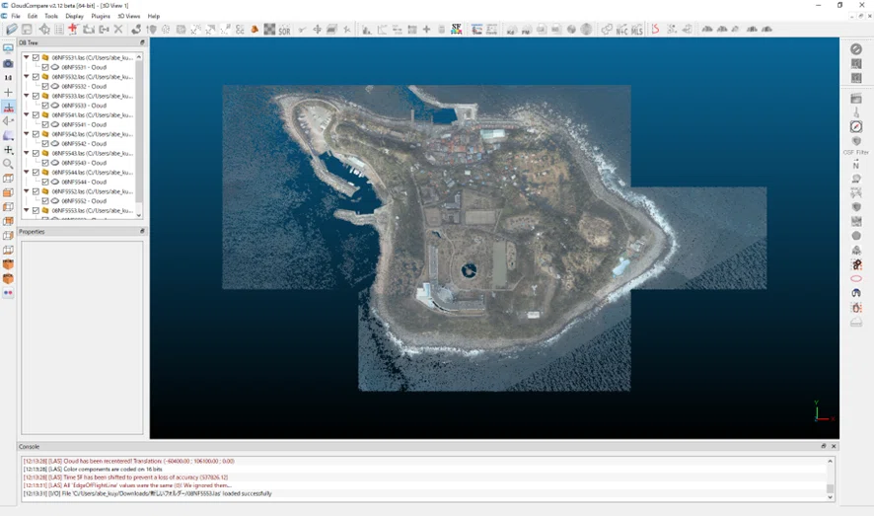Viewport: 874px width, 516px height.
Task: Click the plus icon in the main toolbar
Action: coord(426,29)
